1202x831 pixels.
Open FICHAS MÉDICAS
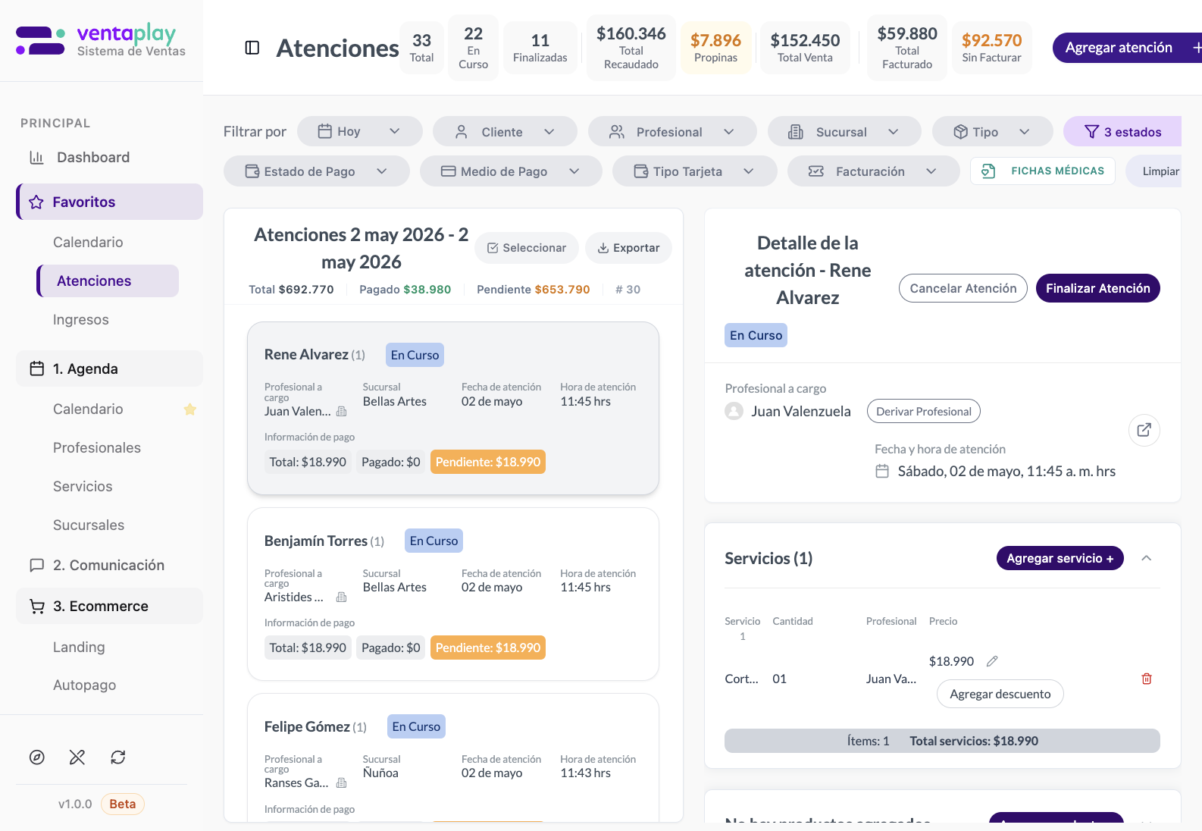[1043, 171]
